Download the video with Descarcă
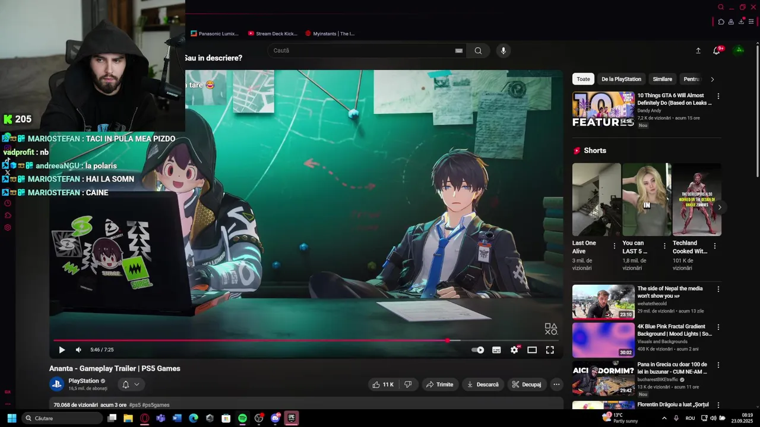Viewport: 760px width, 427px height. (x=483, y=384)
